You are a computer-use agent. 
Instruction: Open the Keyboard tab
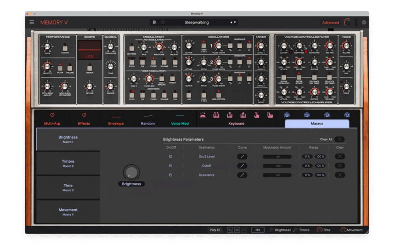pos(236,124)
